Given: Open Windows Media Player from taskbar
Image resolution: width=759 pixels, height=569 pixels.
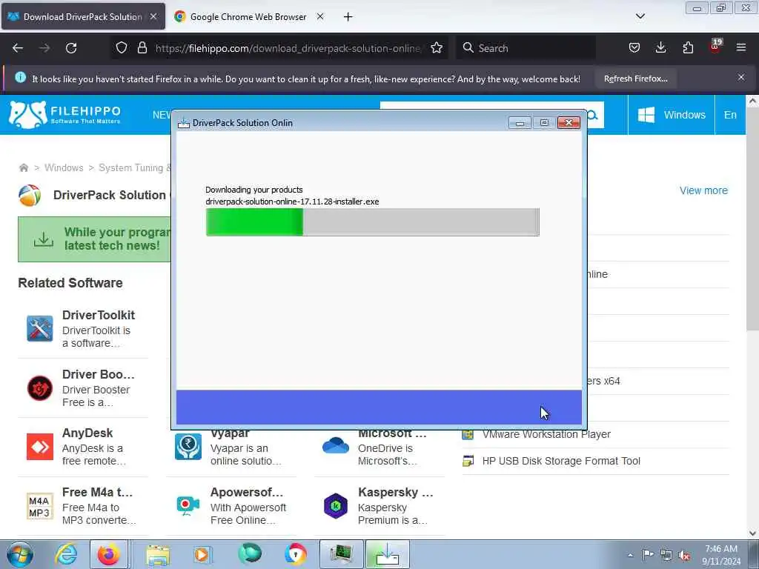Looking at the screenshot, I should 202,555.
